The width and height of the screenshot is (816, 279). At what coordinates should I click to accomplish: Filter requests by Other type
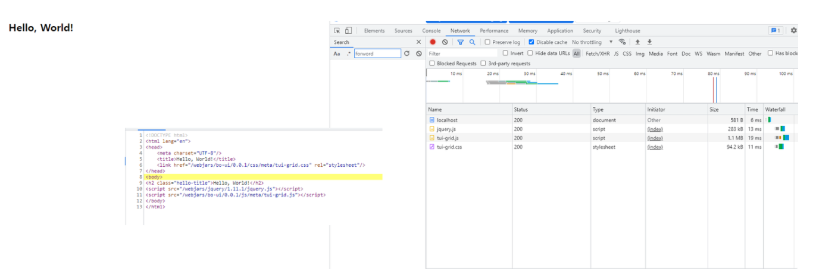click(x=755, y=53)
